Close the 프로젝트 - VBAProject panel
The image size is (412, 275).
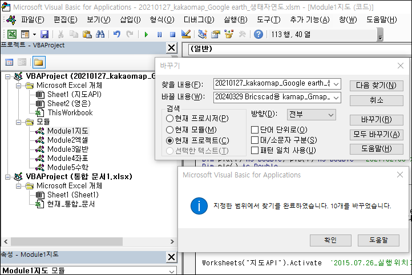click(171, 48)
